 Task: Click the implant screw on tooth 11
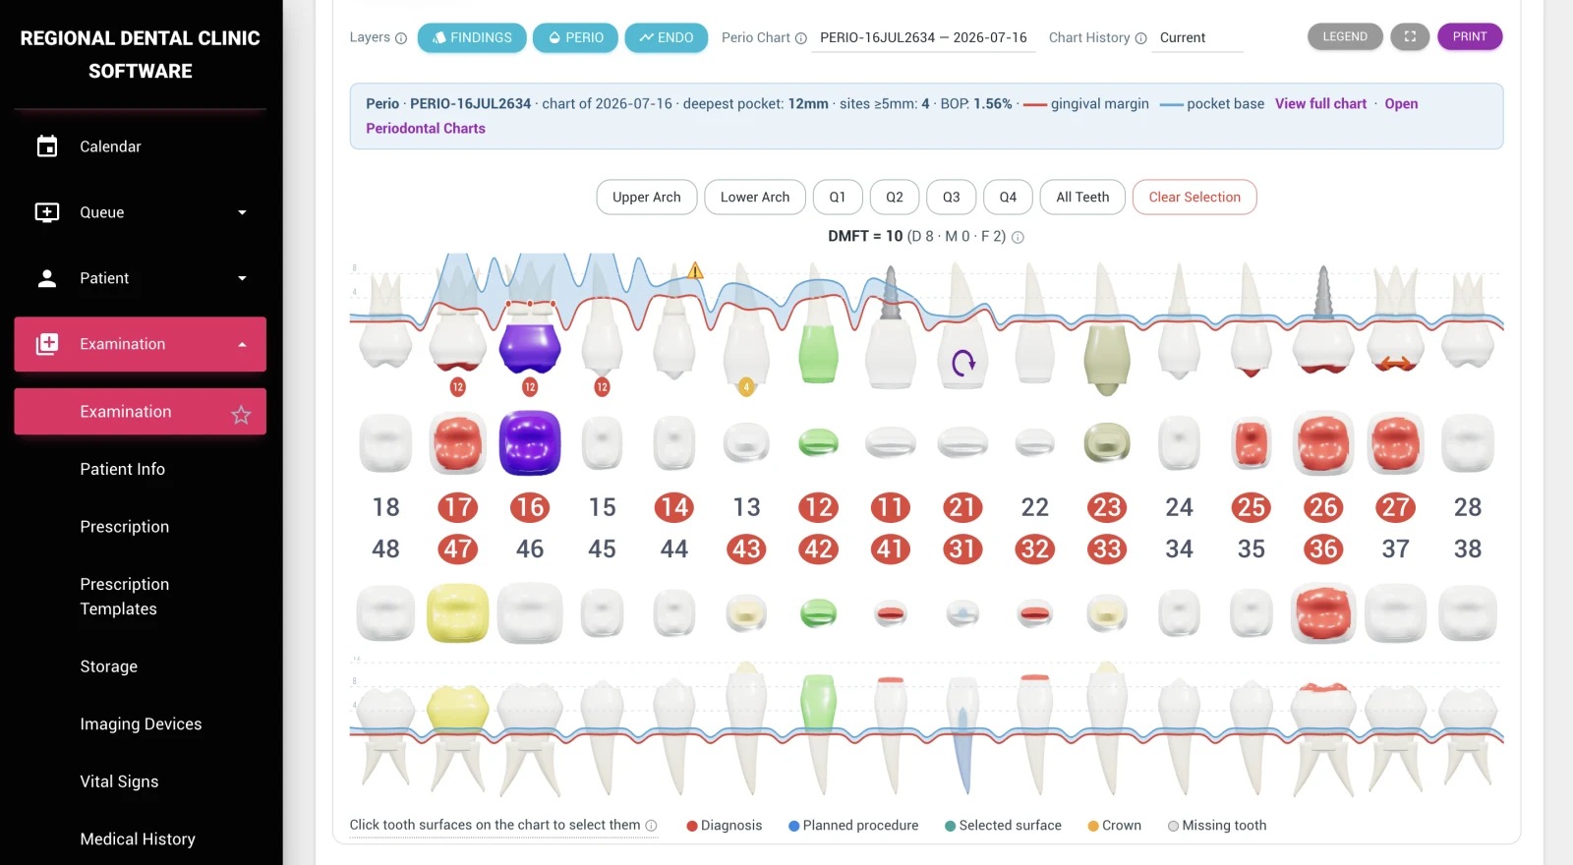890,294
